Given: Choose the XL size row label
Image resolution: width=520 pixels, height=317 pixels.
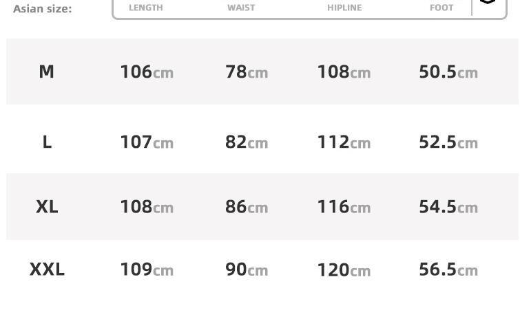Looking at the screenshot, I should pyautogui.click(x=47, y=206).
